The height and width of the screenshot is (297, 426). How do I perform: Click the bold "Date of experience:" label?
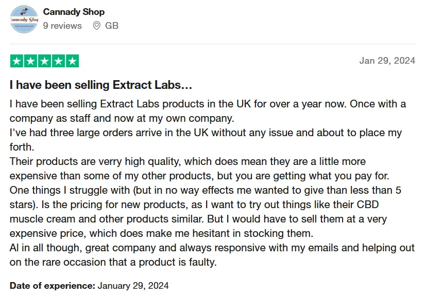(53, 286)
